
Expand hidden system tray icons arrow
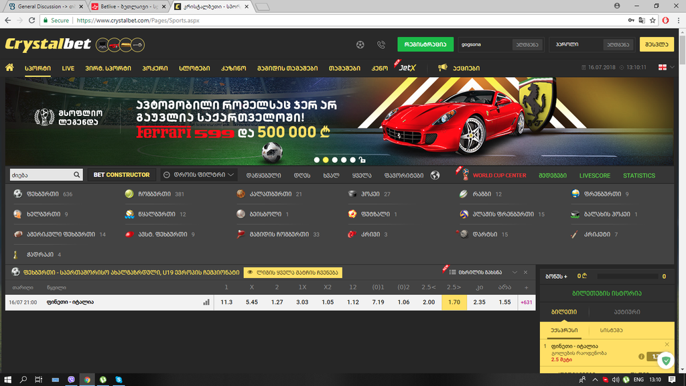point(595,379)
